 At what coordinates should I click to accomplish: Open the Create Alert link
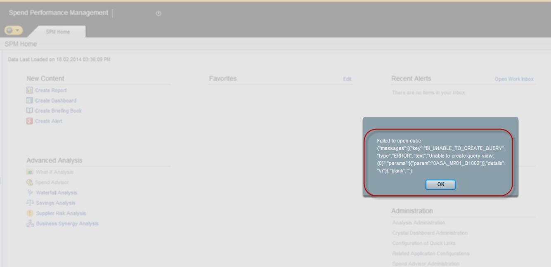tap(49, 121)
